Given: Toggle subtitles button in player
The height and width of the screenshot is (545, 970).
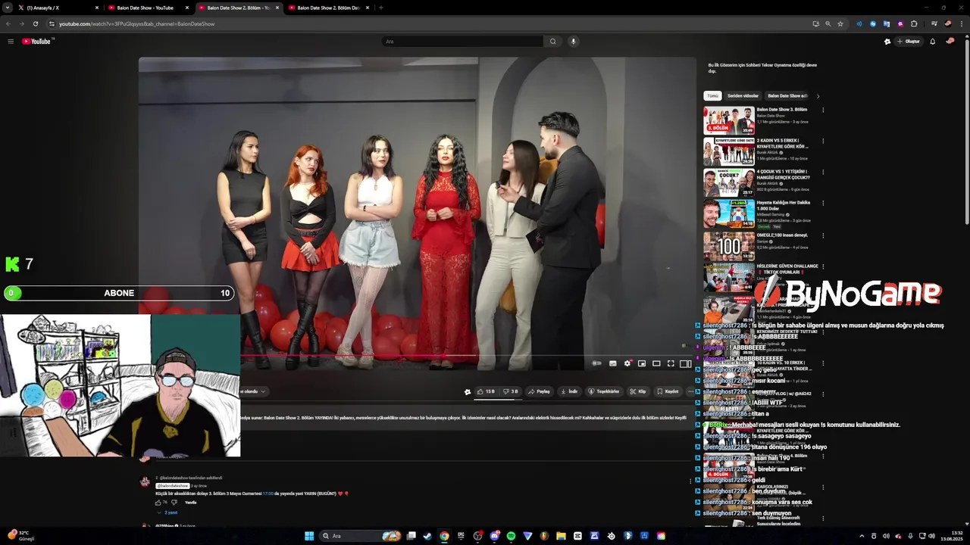Looking at the screenshot, I should (x=612, y=363).
